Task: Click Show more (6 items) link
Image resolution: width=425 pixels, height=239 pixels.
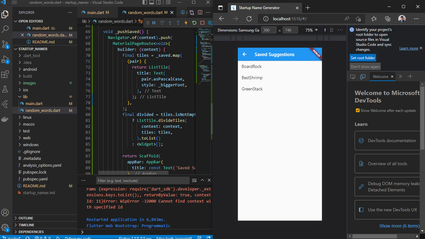Action: [399, 226]
